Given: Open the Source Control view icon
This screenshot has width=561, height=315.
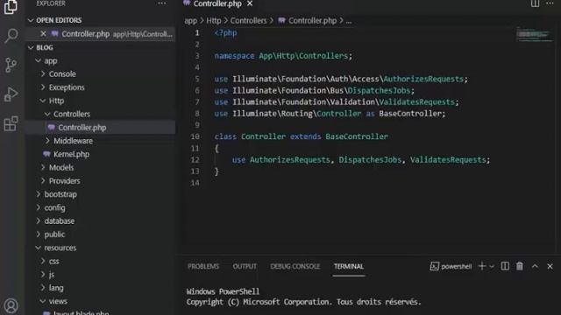Looking at the screenshot, I should [x=11, y=65].
